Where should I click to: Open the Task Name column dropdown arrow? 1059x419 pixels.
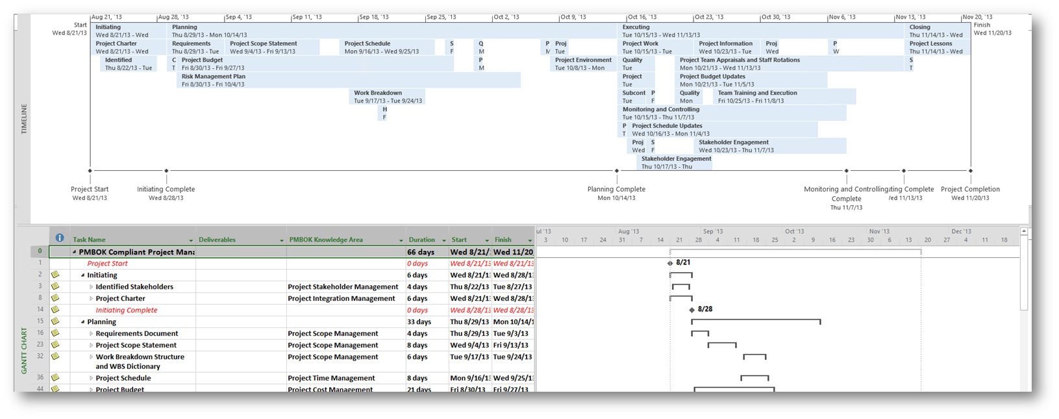[x=191, y=240]
